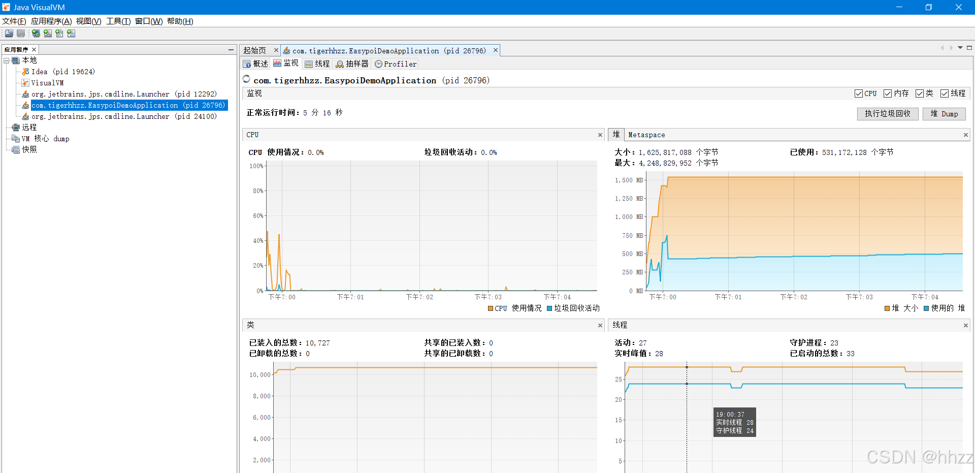Viewport: 975px width, 473px height.
Task: Close the 堆 / Metaspace chart panel
Action: pyautogui.click(x=966, y=135)
